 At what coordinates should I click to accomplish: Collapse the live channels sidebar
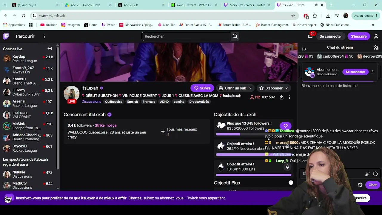point(50,49)
